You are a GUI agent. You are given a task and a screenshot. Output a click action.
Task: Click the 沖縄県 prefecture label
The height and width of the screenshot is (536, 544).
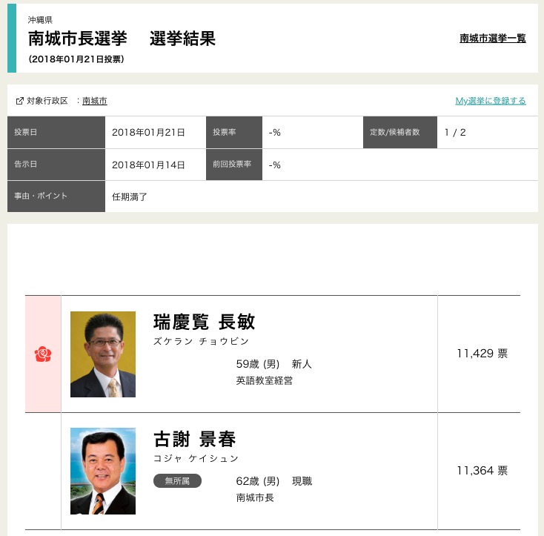[x=40, y=20]
